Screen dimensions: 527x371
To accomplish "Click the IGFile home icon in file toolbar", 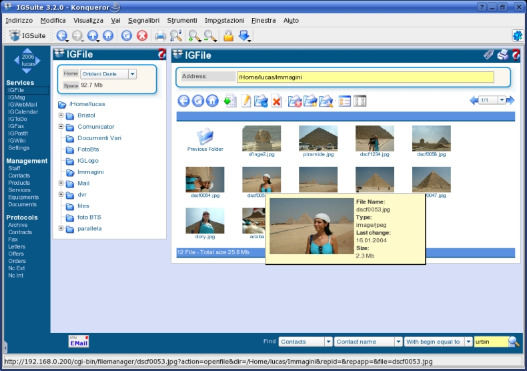I will click(212, 101).
